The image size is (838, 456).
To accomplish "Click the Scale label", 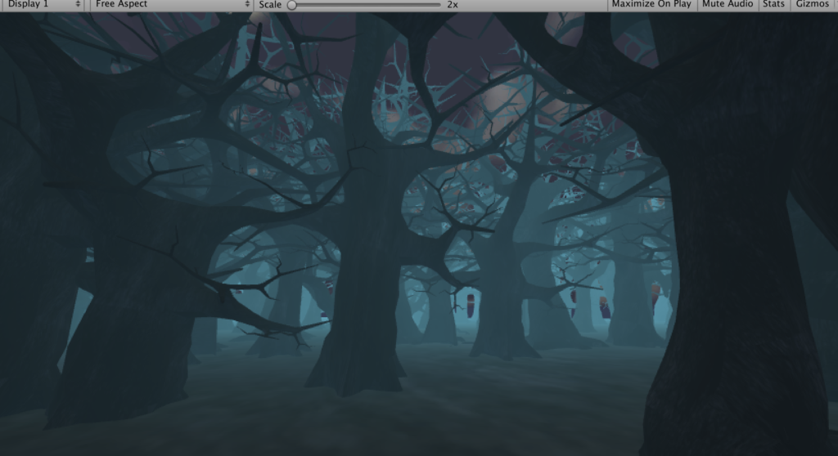I will coord(270,5).
